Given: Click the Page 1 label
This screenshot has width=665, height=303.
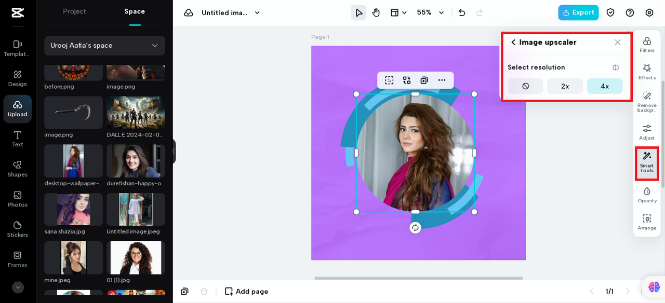Looking at the screenshot, I should [x=320, y=37].
